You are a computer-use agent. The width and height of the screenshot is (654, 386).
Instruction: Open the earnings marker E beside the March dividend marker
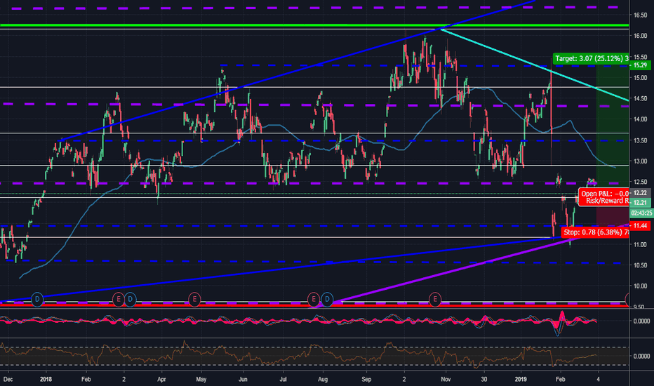(119, 299)
